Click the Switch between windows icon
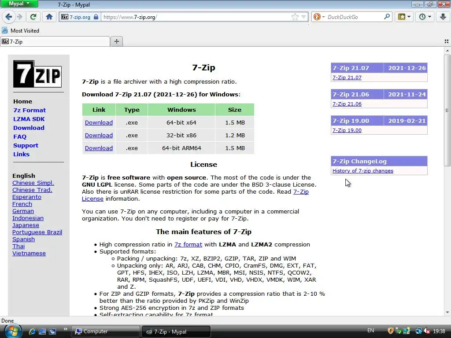This screenshot has height=338, width=451. tap(52, 331)
